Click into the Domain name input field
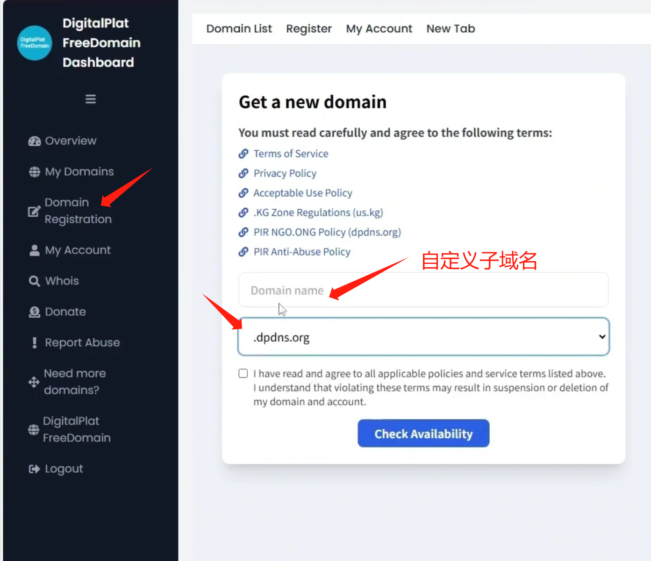Image resolution: width=651 pixels, height=561 pixels. [423, 290]
